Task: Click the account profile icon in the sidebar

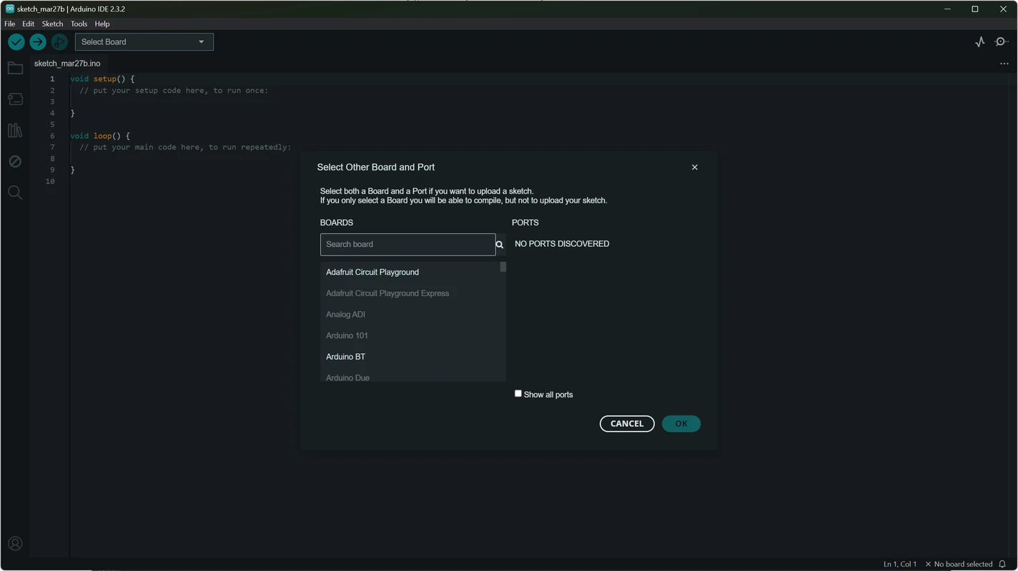Action: 15,544
